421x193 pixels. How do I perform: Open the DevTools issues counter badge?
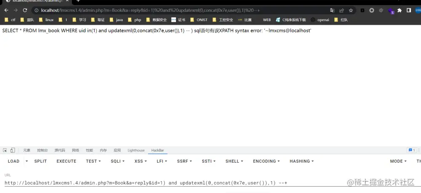pyautogui.click(x=412, y=151)
